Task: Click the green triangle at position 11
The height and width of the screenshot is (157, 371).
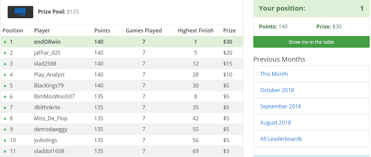Action: click(x=5, y=151)
